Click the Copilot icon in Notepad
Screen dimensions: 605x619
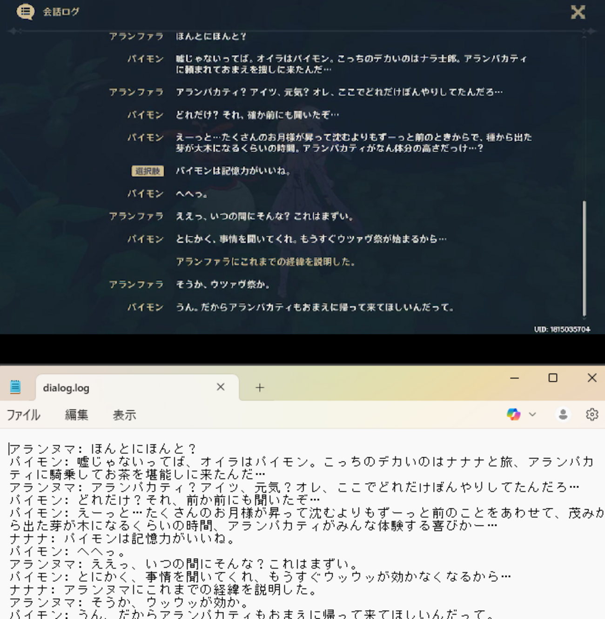point(514,414)
